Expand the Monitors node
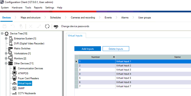191x96 pixels. click(x=6, y=58)
